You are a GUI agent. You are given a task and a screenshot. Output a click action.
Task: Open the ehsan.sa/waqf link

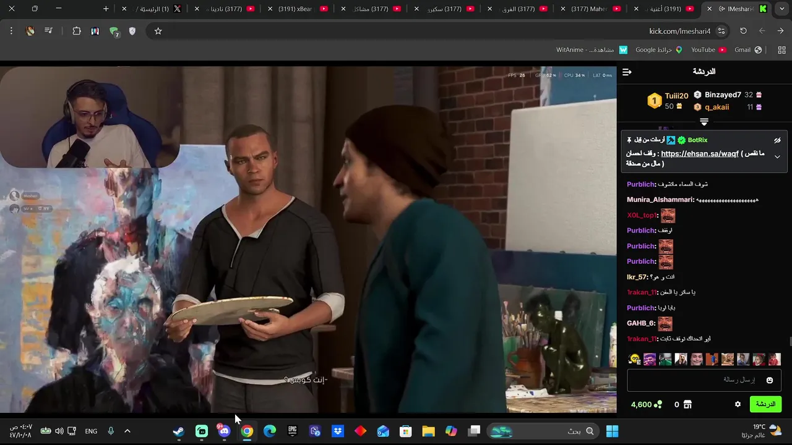point(699,154)
